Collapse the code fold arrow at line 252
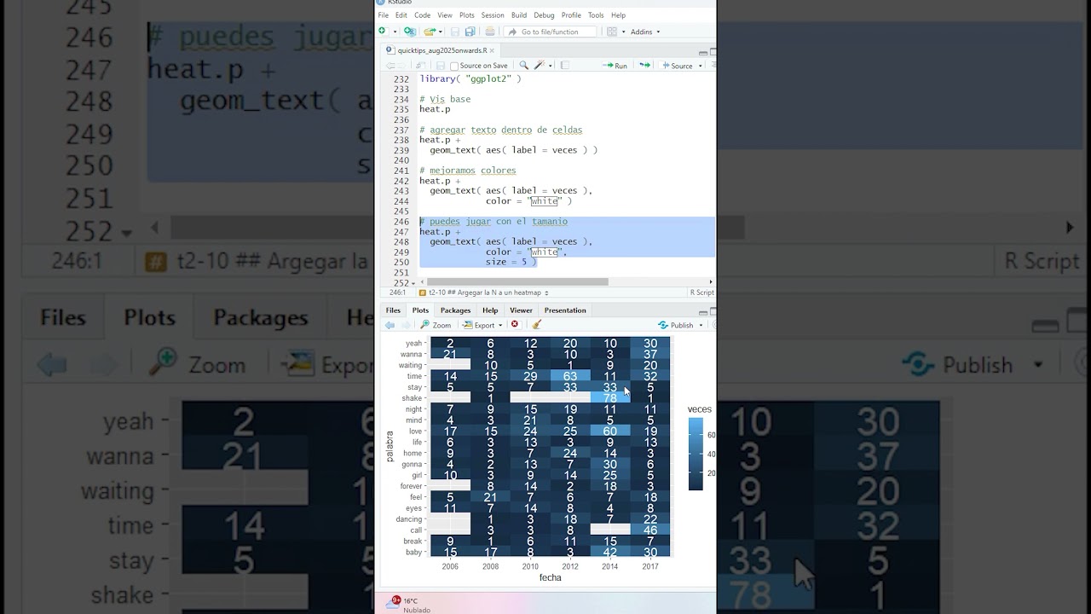The image size is (1091, 614). click(x=413, y=283)
